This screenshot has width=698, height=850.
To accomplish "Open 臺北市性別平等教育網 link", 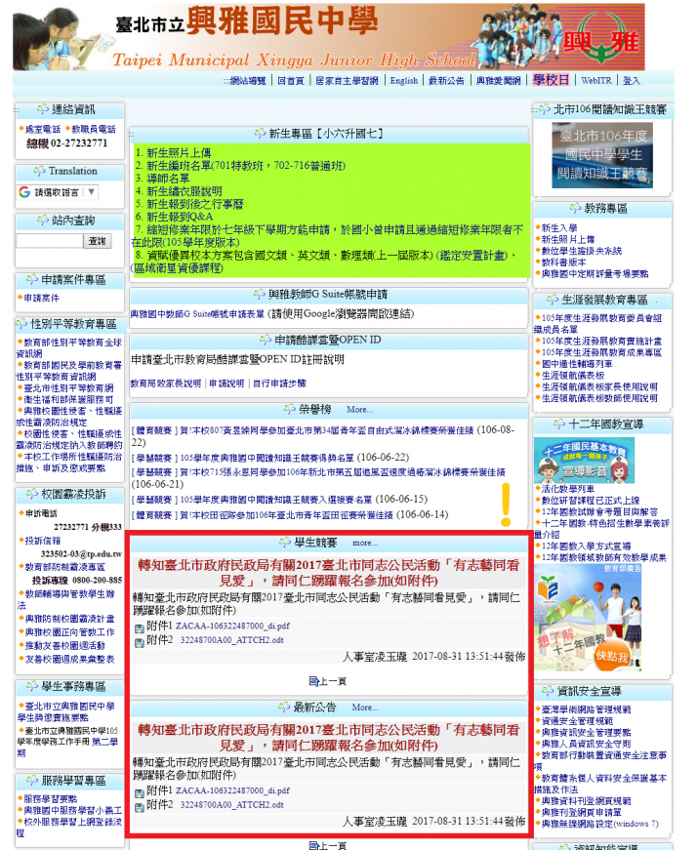I will (68, 388).
